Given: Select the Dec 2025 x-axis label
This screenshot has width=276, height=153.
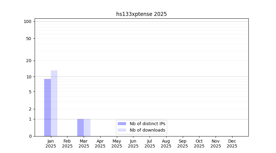Looking at the screenshot, I should tap(232, 144).
